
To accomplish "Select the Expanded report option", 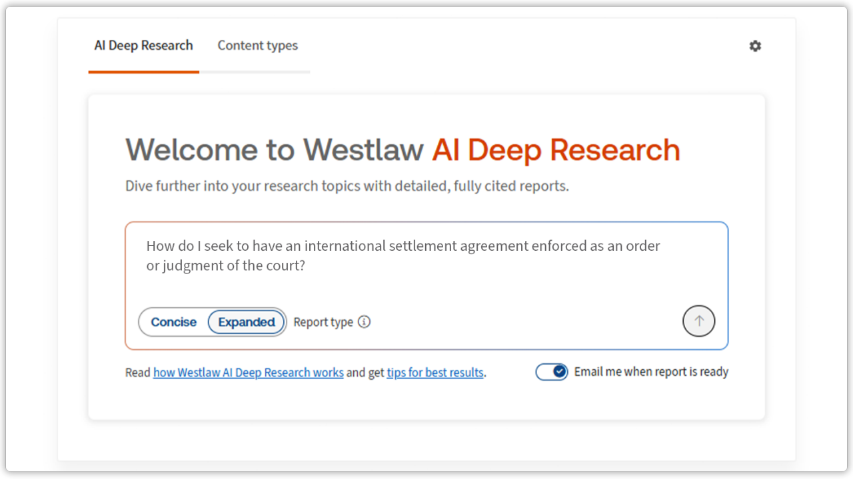I will (247, 322).
